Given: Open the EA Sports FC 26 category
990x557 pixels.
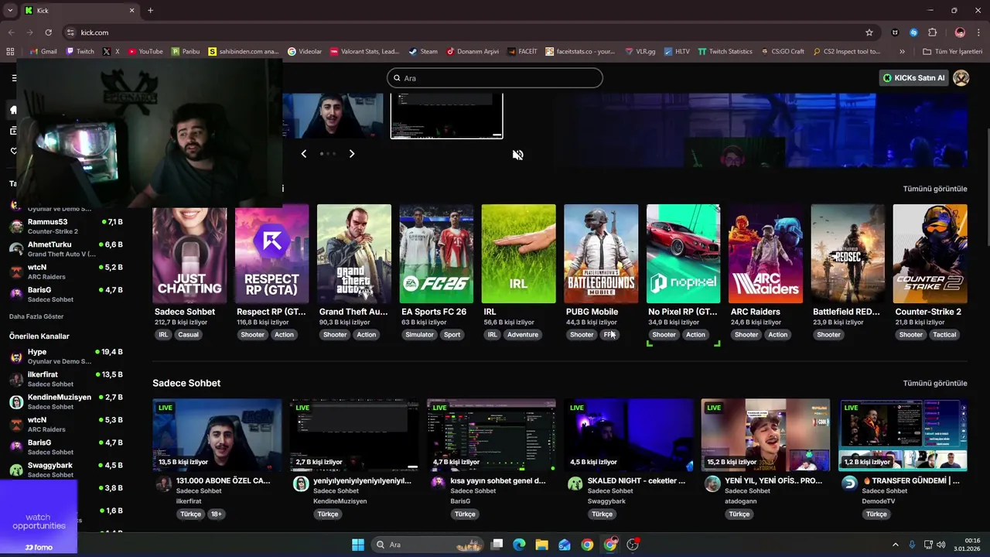Looking at the screenshot, I should click(x=436, y=254).
